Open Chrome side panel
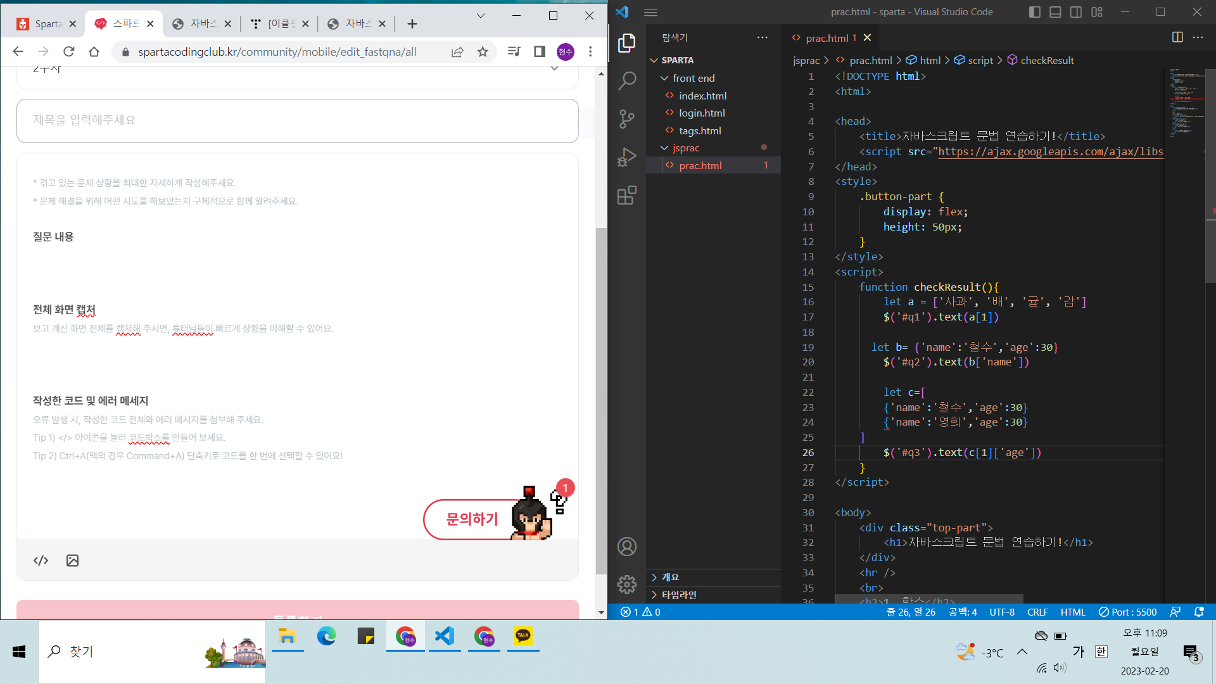This screenshot has width=1216, height=684. pos(540,52)
